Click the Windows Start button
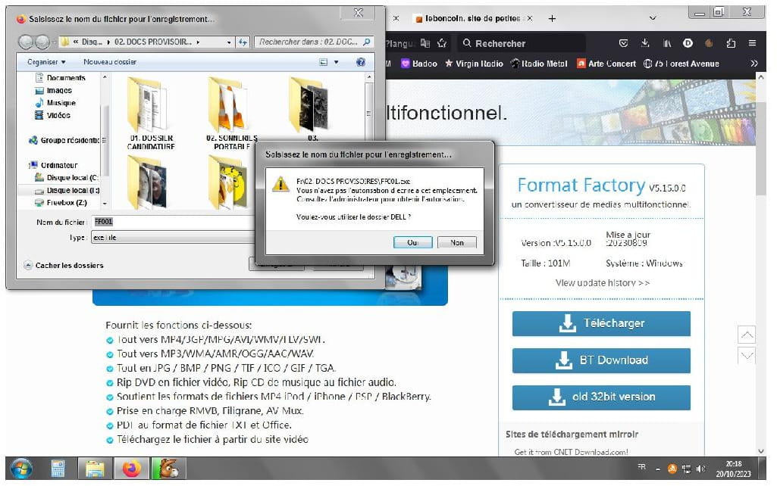The image size is (777, 486). pyautogui.click(x=20, y=469)
